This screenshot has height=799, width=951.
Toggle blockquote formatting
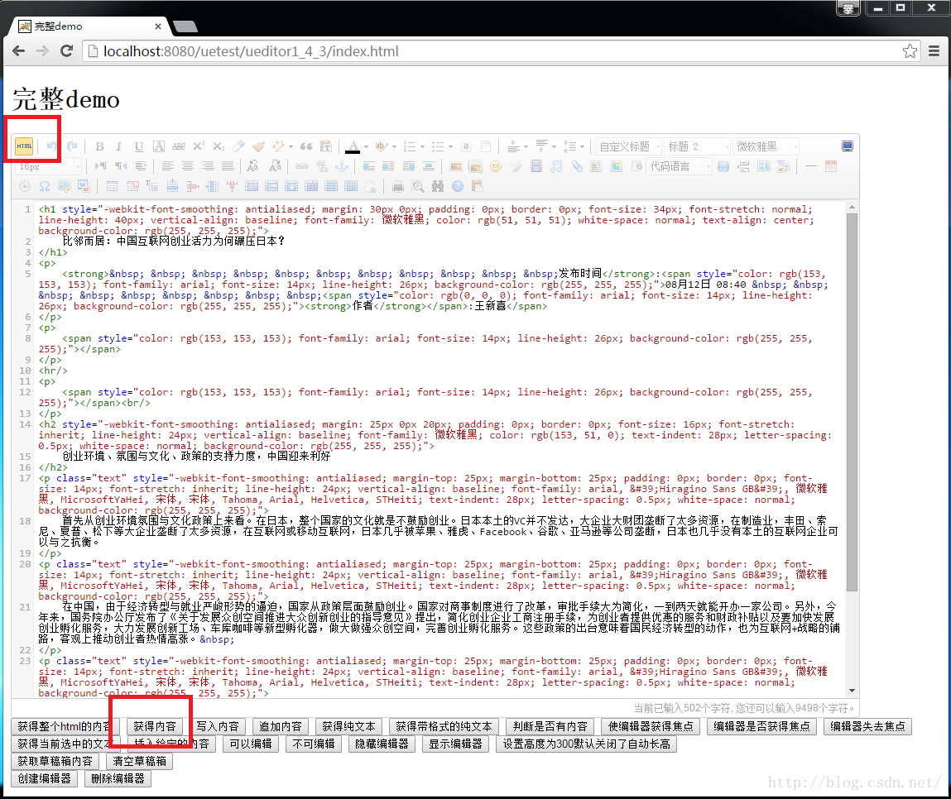[306, 146]
